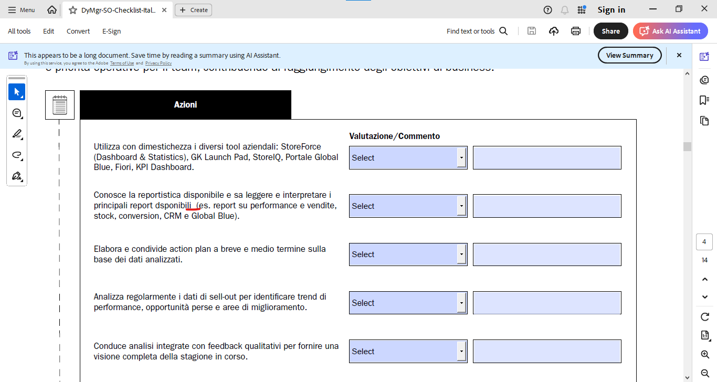
Task: Select the highlighter tool
Action: pos(16,134)
